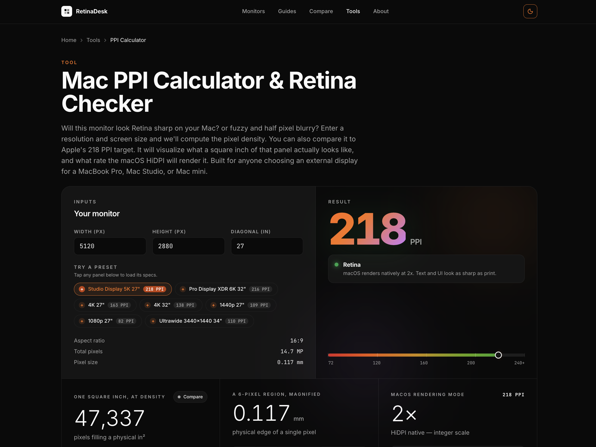This screenshot has height=447, width=596.
Task: Load the Ultrawide 3440×1440 34" preset
Action: click(199, 321)
